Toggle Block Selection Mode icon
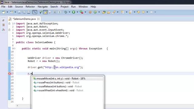This screenshot has height=109, width=194. click(55, 12)
